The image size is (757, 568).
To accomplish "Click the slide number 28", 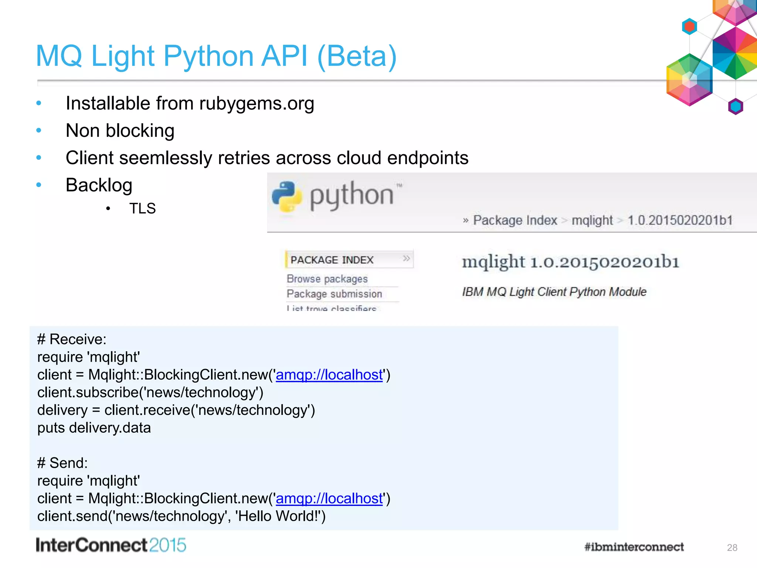I will click(x=732, y=548).
